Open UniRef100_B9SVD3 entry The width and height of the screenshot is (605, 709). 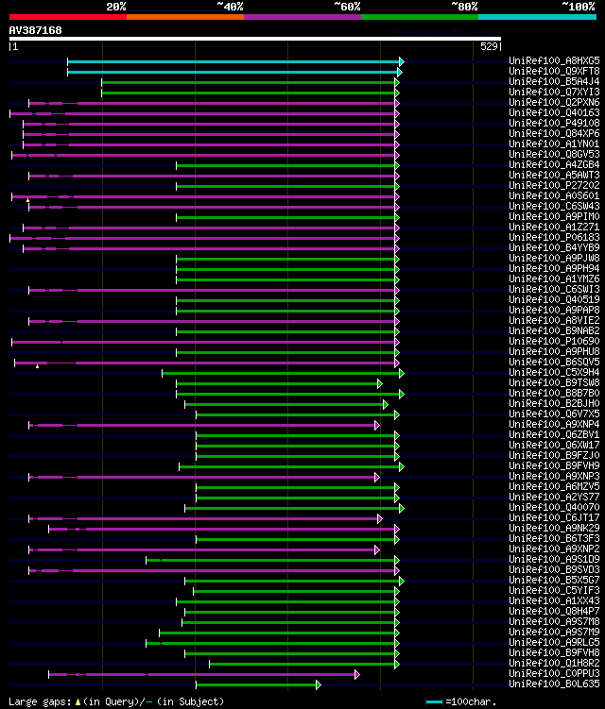tap(554, 570)
